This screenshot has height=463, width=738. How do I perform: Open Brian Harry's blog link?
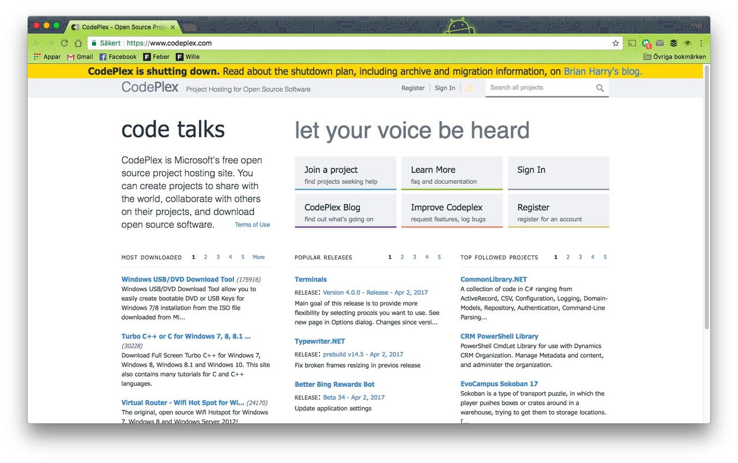[603, 71]
